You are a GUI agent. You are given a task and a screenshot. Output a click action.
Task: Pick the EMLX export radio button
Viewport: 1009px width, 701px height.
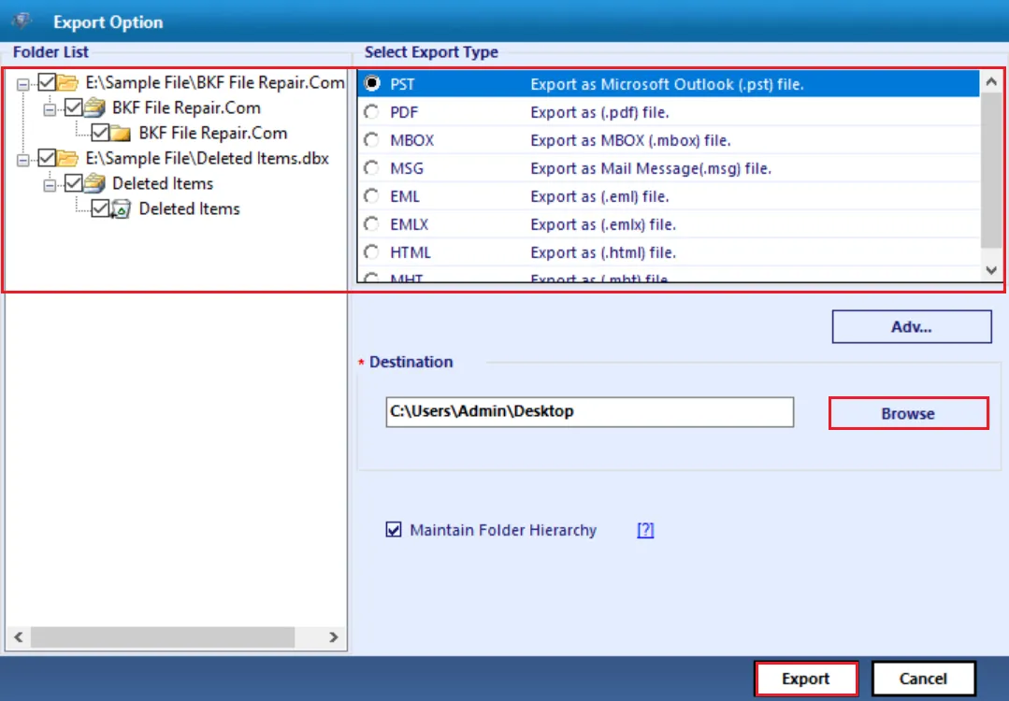pyautogui.click(x=372, y=223)
